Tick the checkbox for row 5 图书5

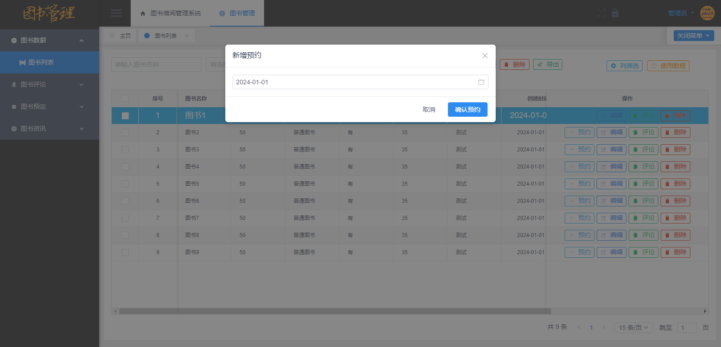pyautogui.click(x=125, y=184)
